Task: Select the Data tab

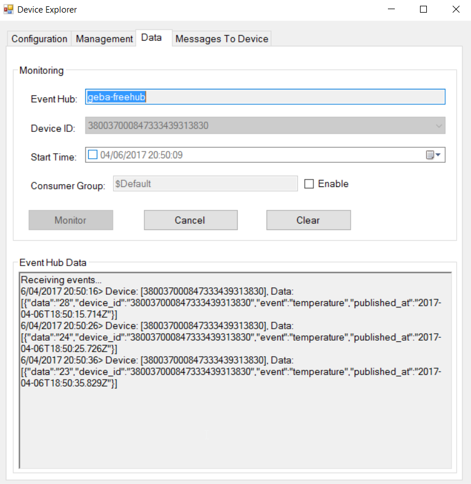Action: click(152, 38)
